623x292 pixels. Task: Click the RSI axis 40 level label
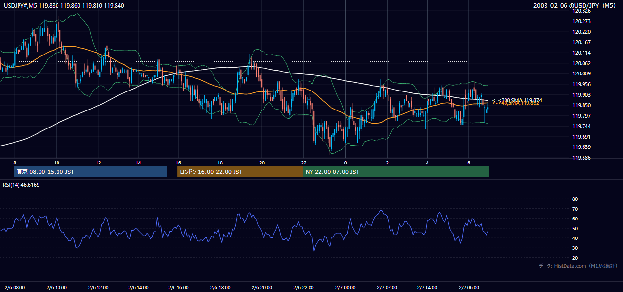pos(575,238)
